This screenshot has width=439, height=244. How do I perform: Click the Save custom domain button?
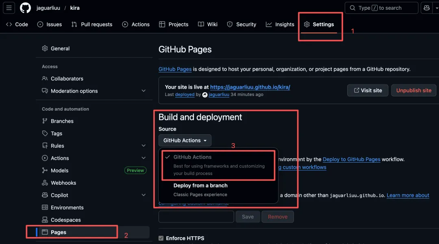click(x=248, y=216)
